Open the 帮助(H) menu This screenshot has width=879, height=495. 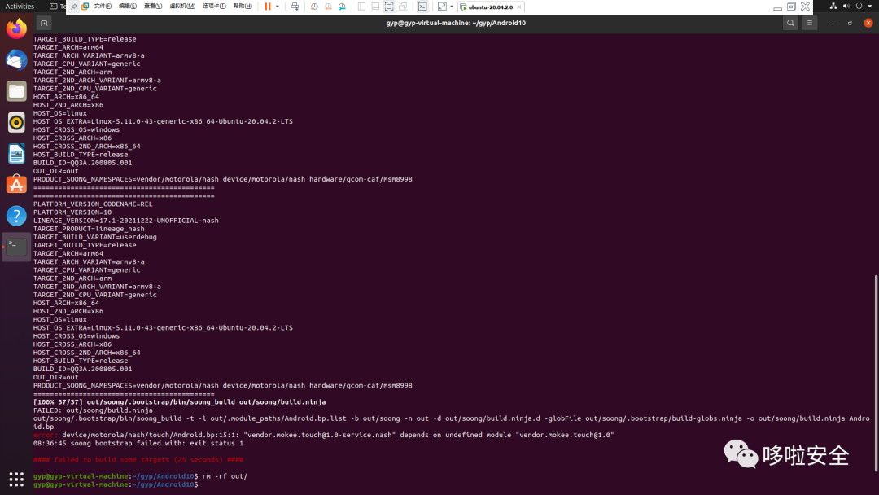point(243,7)
